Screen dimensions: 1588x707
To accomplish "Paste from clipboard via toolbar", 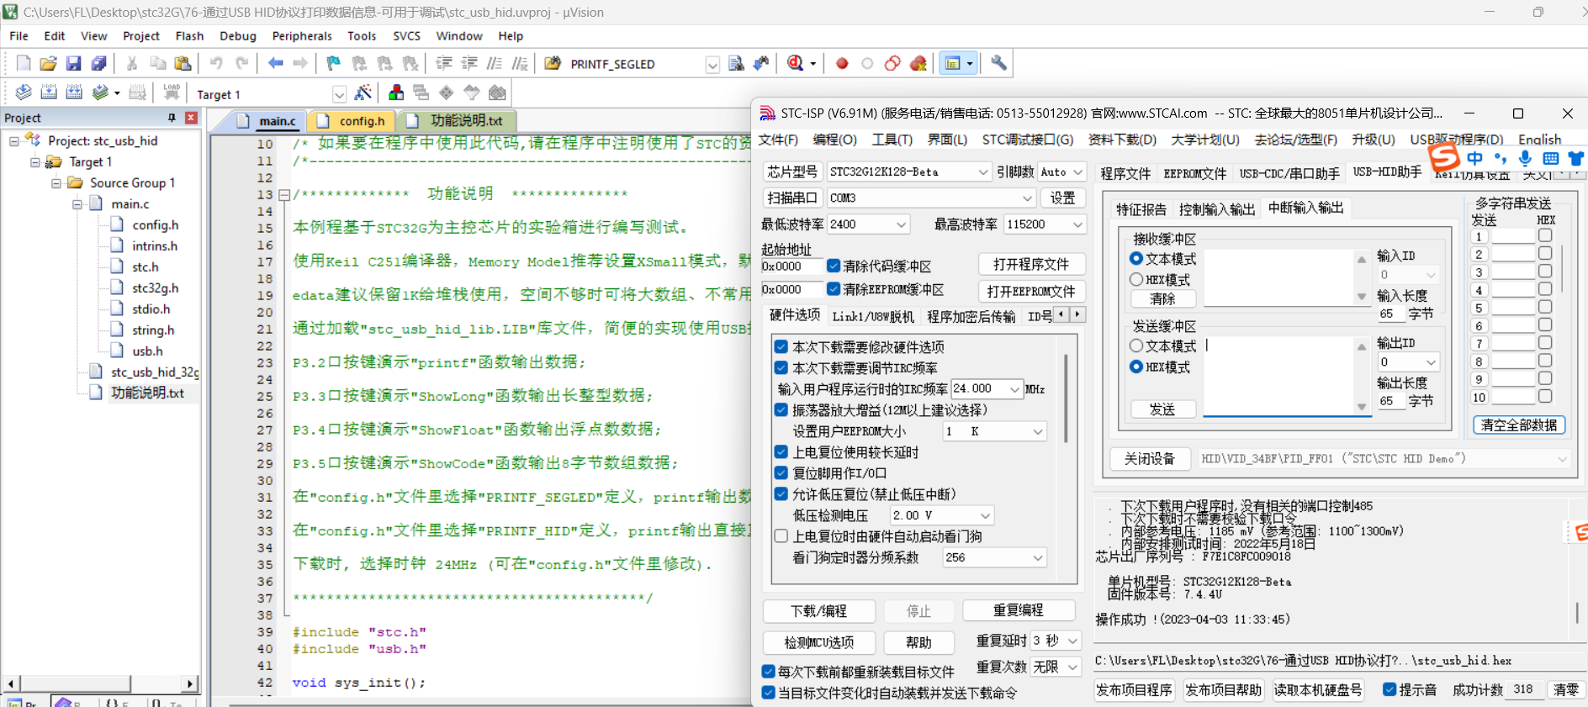I will coord(183,63).
